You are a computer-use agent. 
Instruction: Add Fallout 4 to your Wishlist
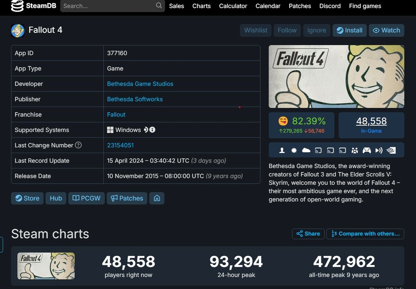[256, 30]
